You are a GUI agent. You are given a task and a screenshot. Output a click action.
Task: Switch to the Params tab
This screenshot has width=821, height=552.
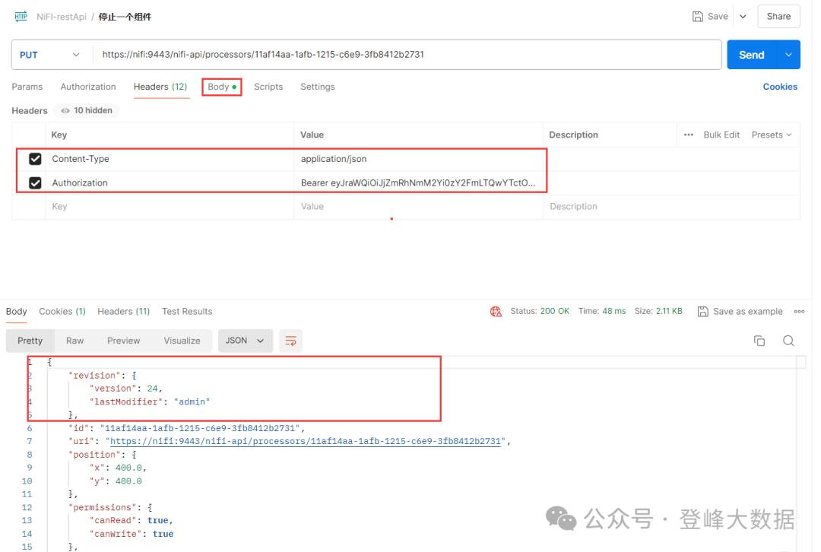(27, 87)
